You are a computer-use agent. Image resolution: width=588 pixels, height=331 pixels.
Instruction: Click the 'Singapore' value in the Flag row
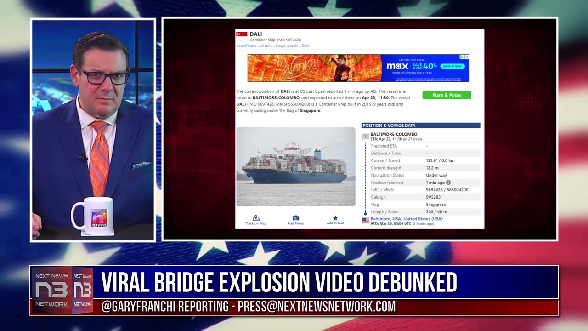click(x=435, y=205)
